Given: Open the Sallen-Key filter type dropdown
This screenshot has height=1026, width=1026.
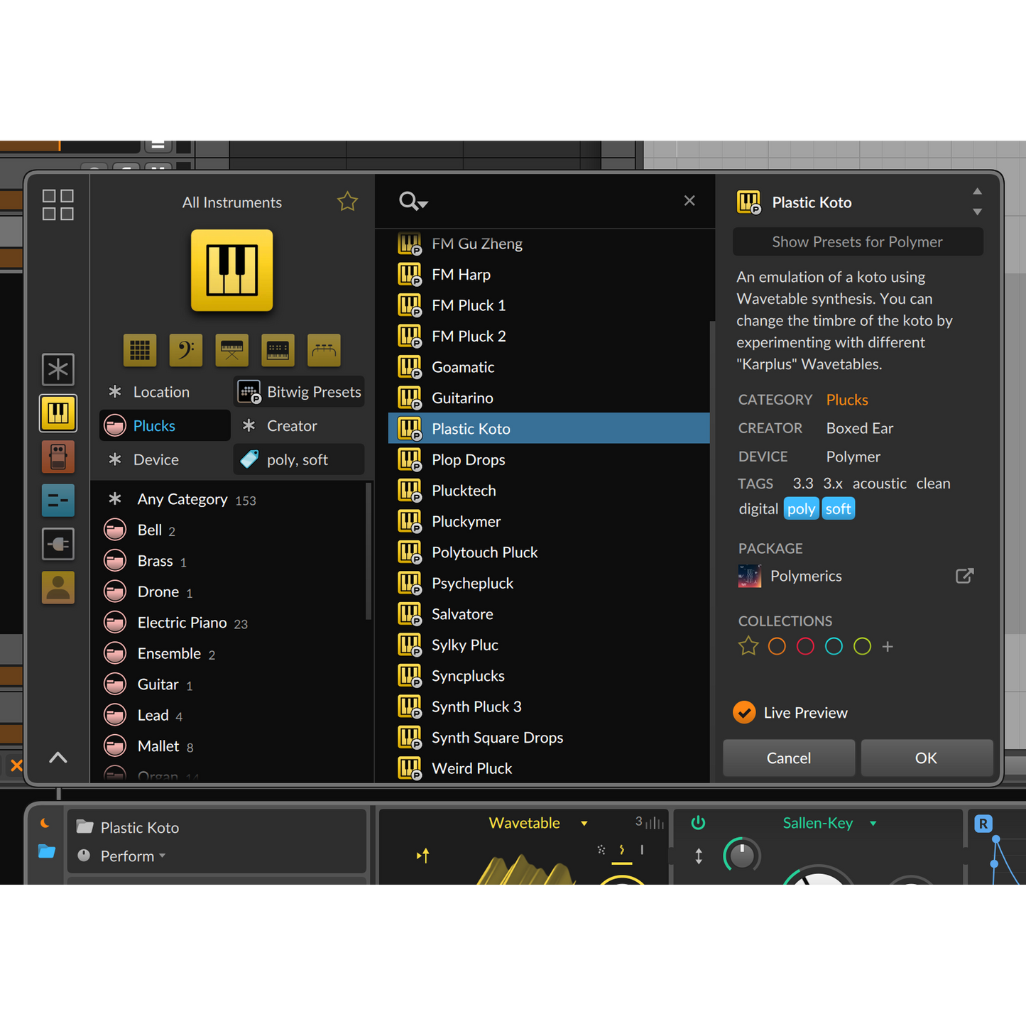Looking at the screenshot, I should [x=874, y=823].
